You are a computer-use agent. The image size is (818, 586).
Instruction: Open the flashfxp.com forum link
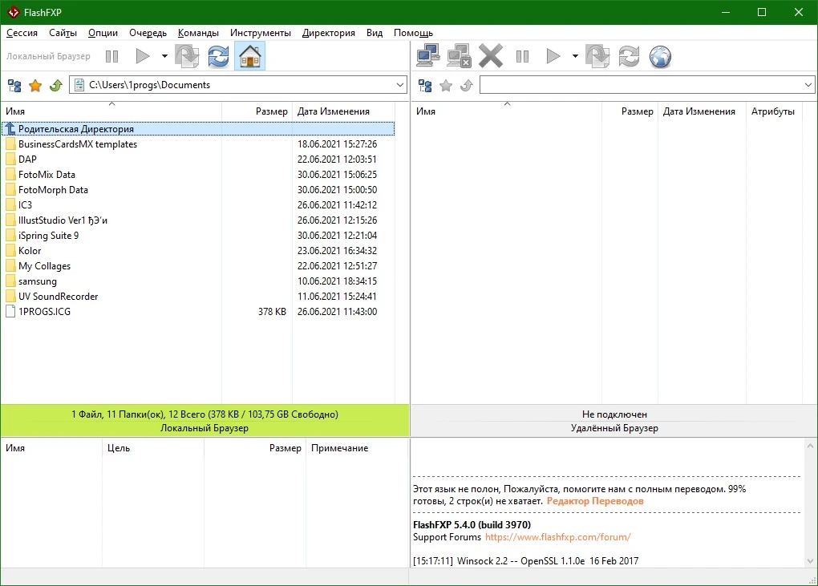(x=557, y=537)
